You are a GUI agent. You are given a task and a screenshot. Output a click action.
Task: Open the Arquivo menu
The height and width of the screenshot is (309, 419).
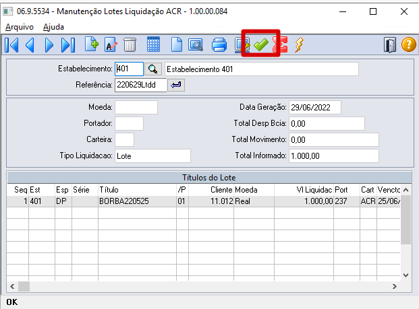pyautogui.click(x=20, y=27)
